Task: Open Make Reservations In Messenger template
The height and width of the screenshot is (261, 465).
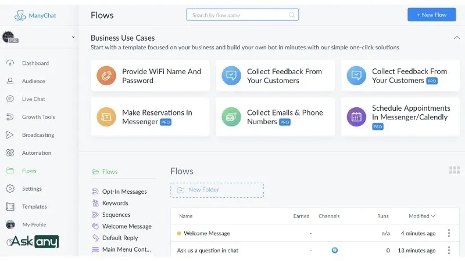Action: tap(150, 117)
